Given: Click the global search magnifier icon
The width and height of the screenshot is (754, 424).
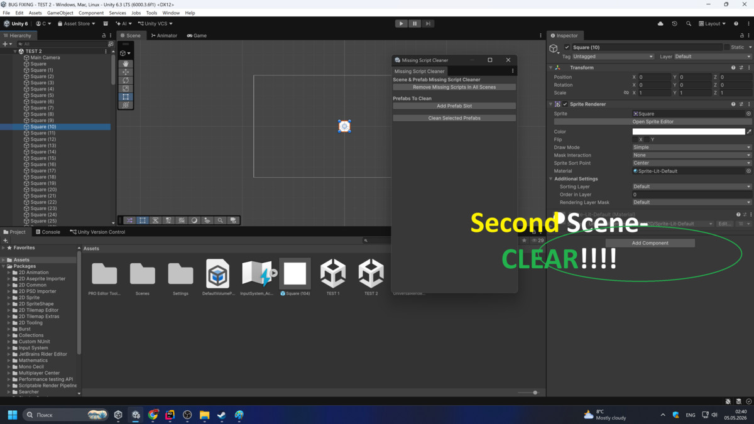Looking at the screenshot, I should (x=688, y=23).
